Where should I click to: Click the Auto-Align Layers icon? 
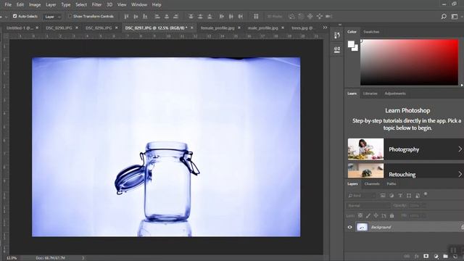point(256,17)
